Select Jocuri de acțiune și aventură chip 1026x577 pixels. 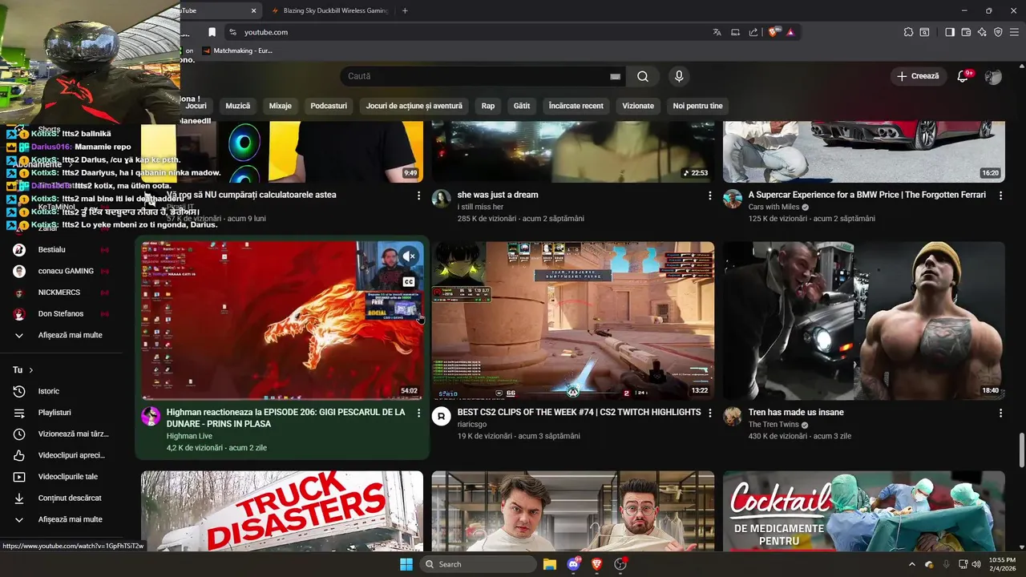click(414, 106)
